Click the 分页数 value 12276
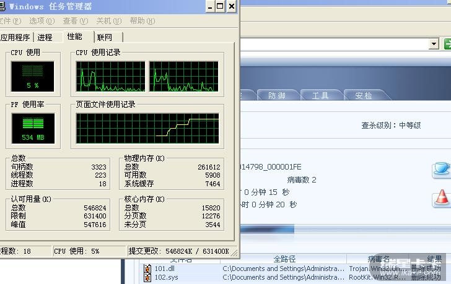The image size is (451, 284). click(x=211, y=216)
